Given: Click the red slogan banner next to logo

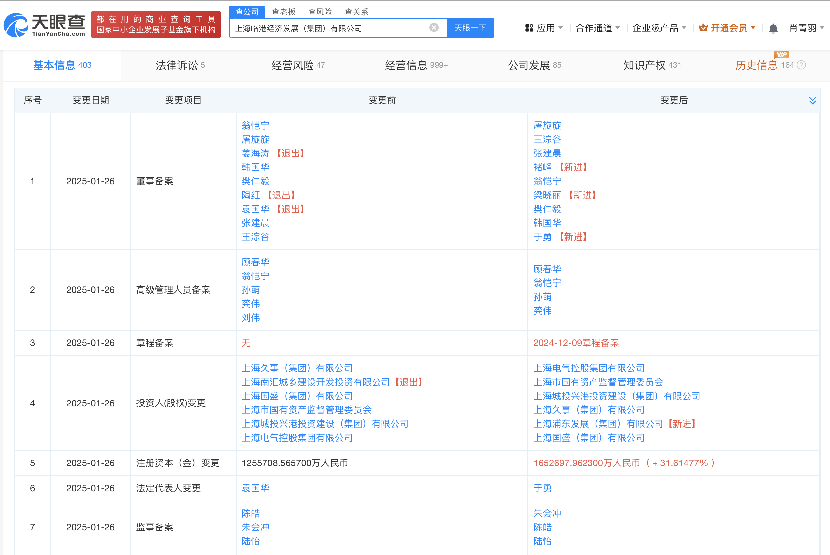Looking at the screenshot, I should click(x=156, y=25).
